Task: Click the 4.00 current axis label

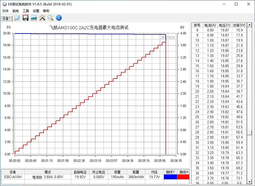Action: (x=183, y=33)
